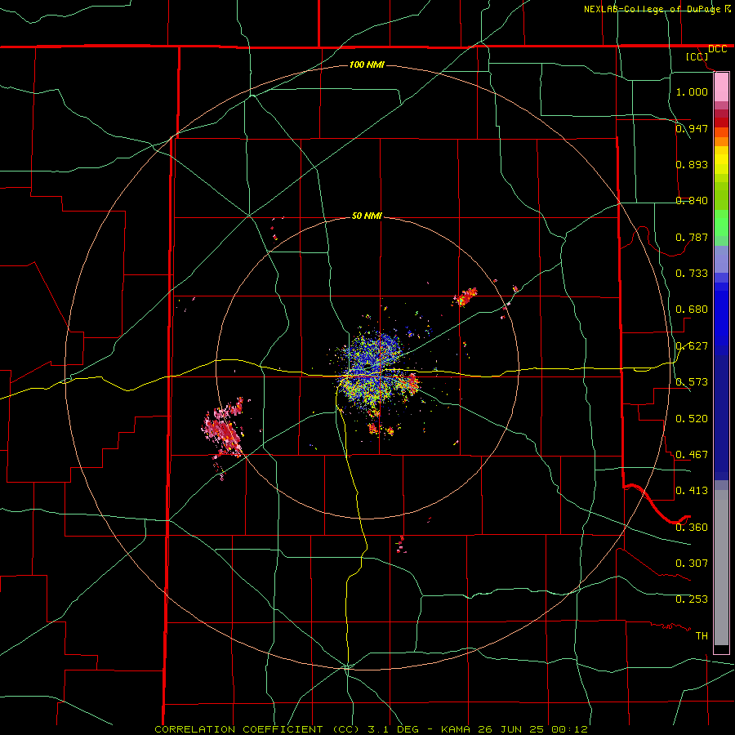This screenshot has height=735, width=735.
Task: Select the 1.000 legend value
Action: [x=692, y=91]
